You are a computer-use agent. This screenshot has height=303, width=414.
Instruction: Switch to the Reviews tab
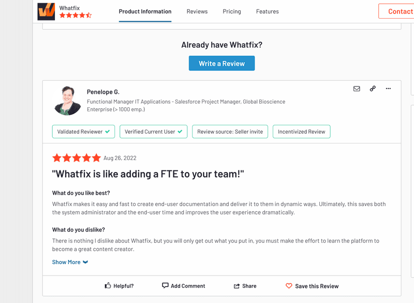click(197, 11)
